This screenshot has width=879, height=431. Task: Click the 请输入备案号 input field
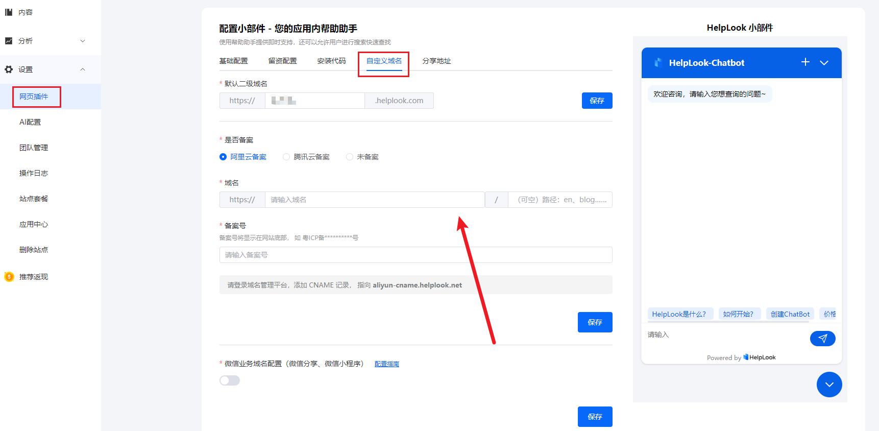tap(416, 255)
